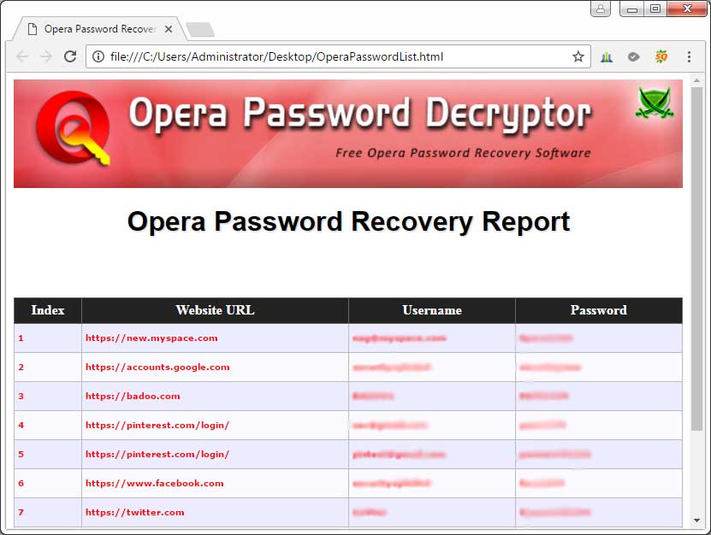Screen dimensions: 711x535
Task: Click the scrollbar down arrow
Action: (696, 520)
